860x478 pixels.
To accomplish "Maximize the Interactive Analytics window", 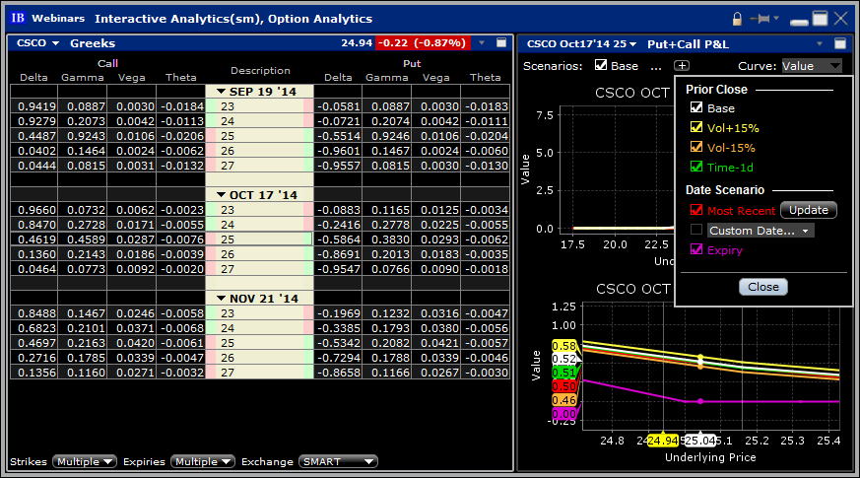I will coord(820,19).
